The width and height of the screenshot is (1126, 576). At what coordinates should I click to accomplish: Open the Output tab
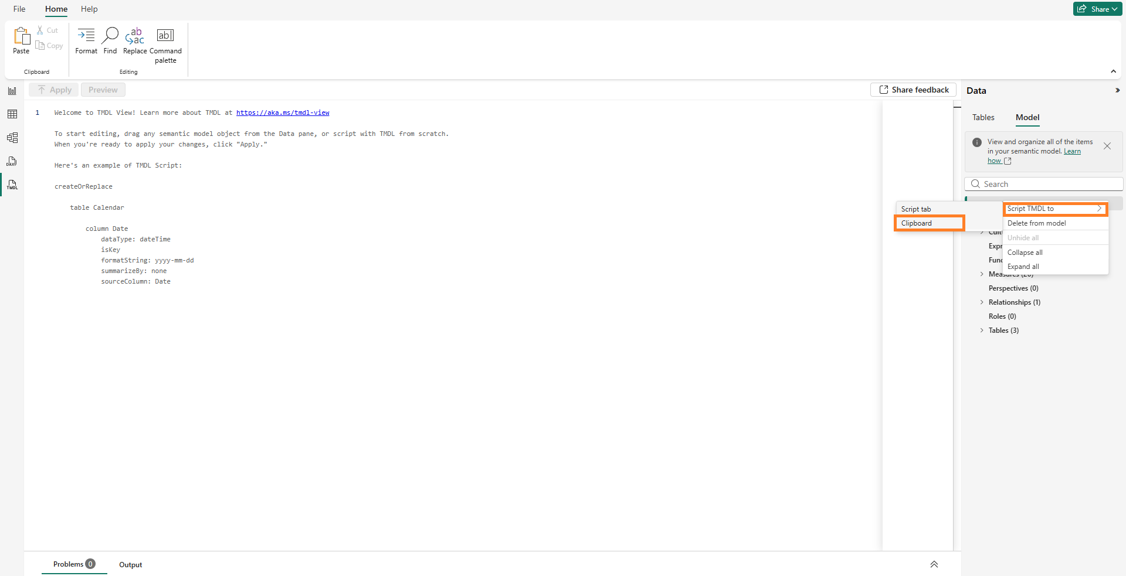pyautogui.click(x=130, y=565)
